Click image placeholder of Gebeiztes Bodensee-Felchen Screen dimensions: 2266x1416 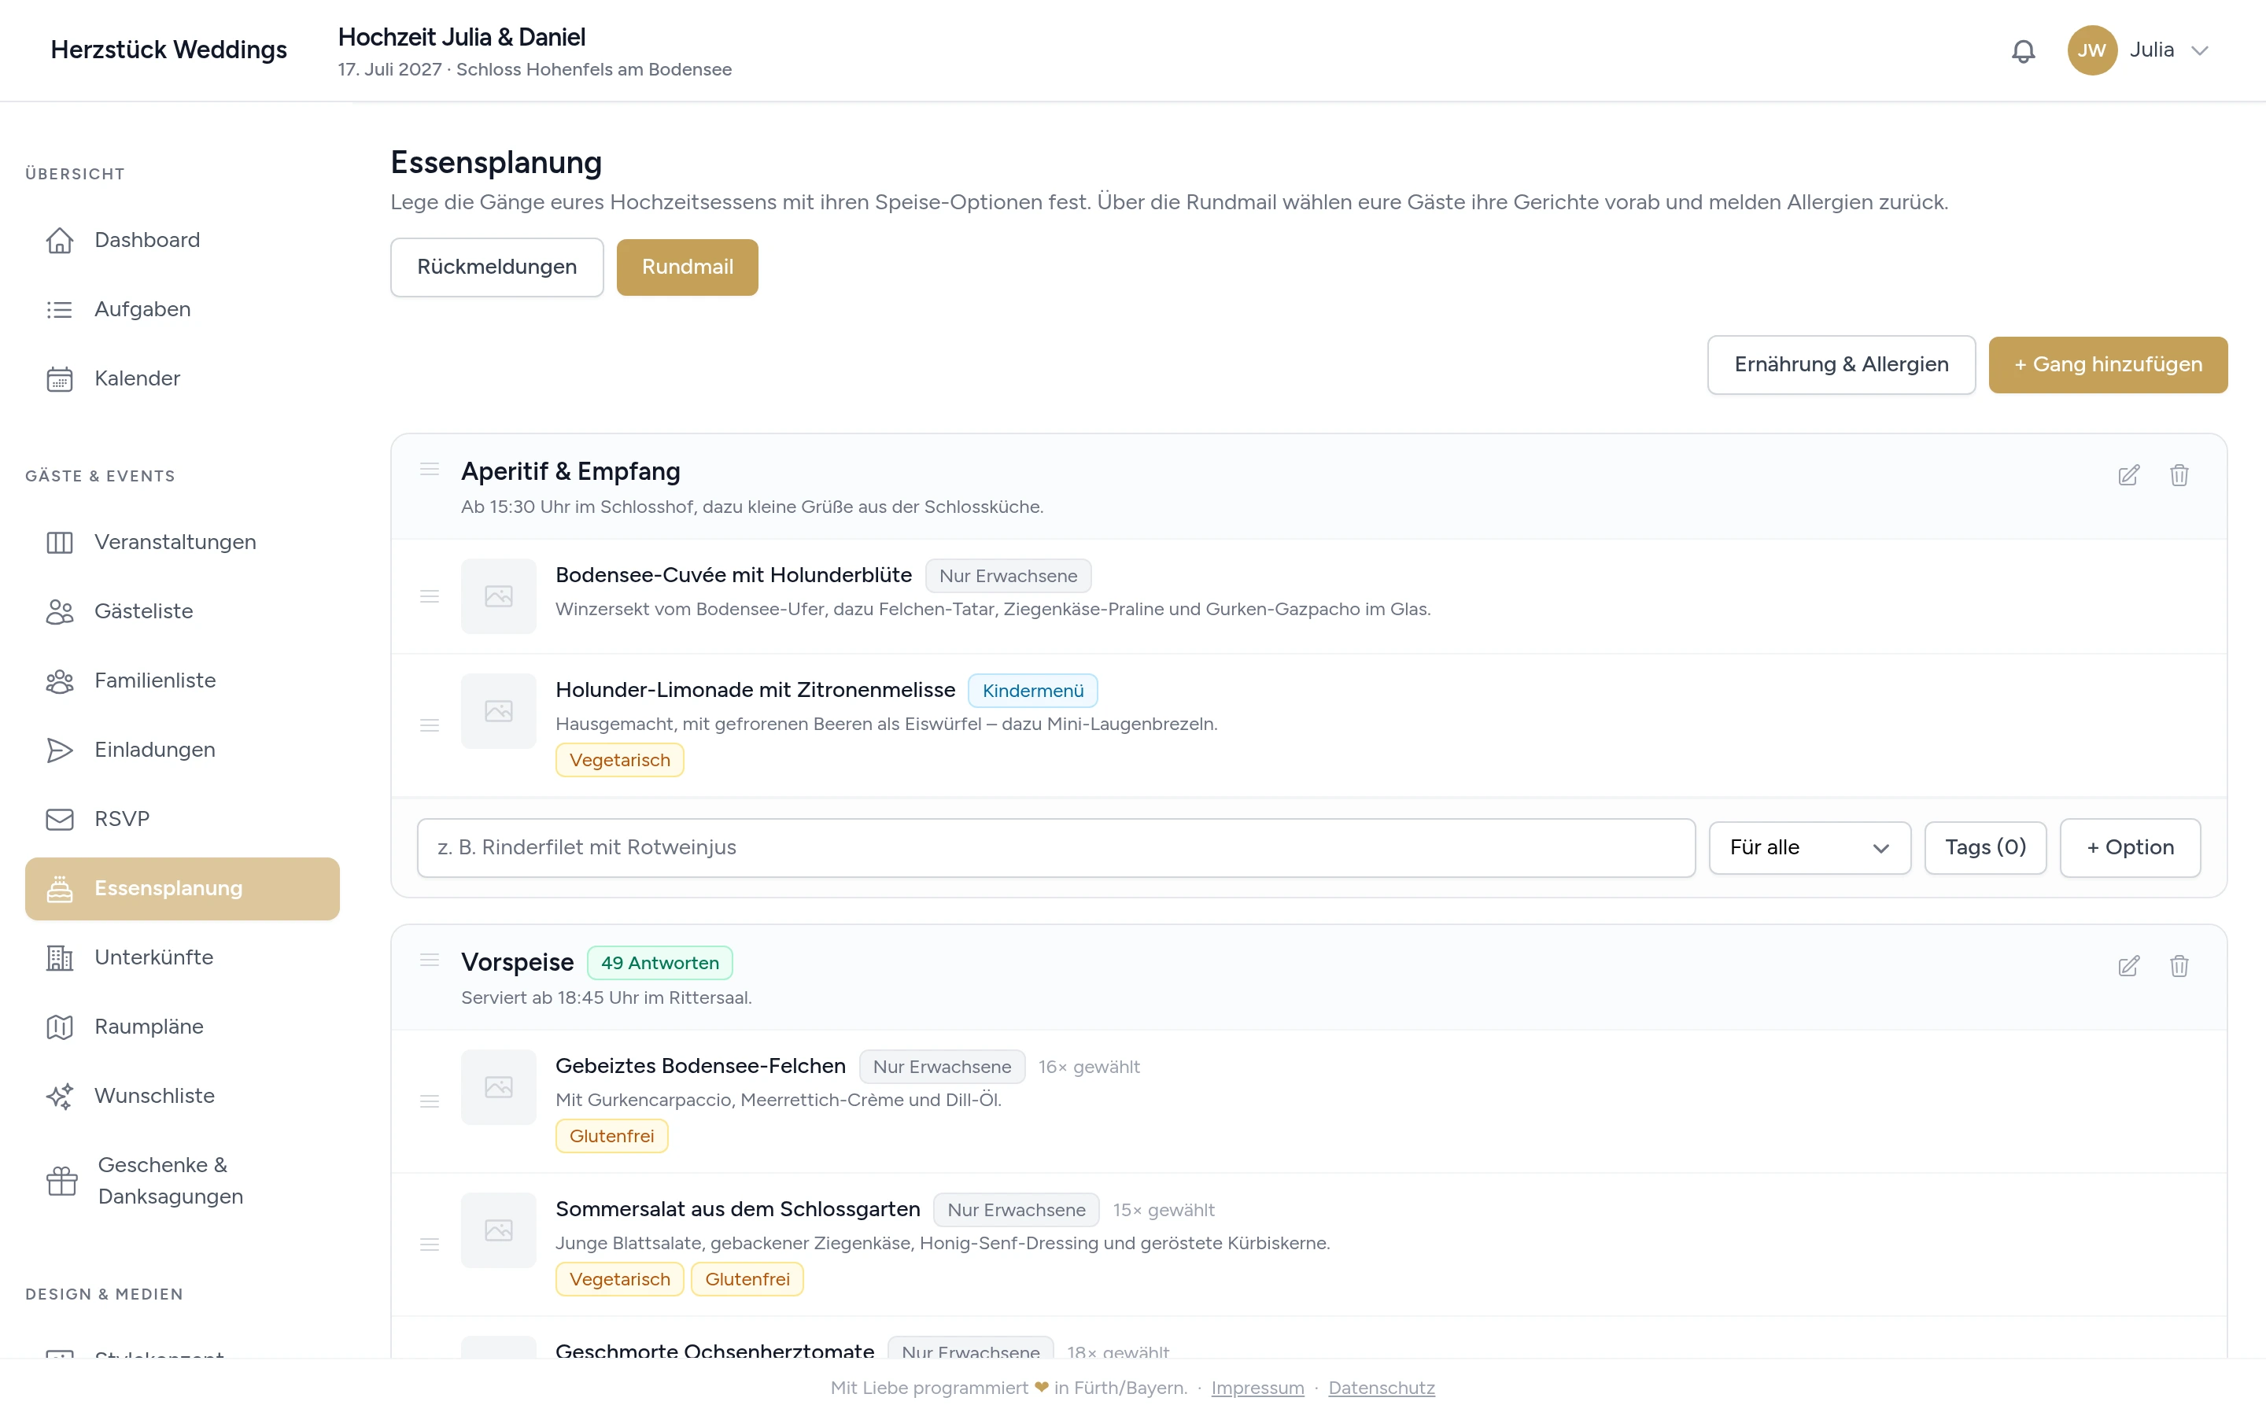coord(499,1087)
